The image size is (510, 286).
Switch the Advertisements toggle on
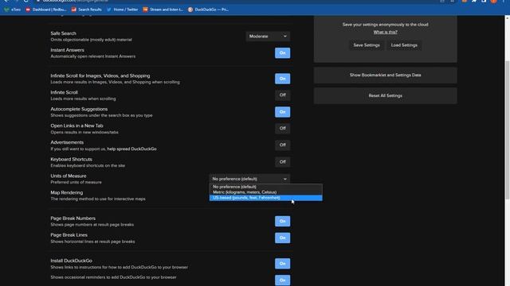282,145
